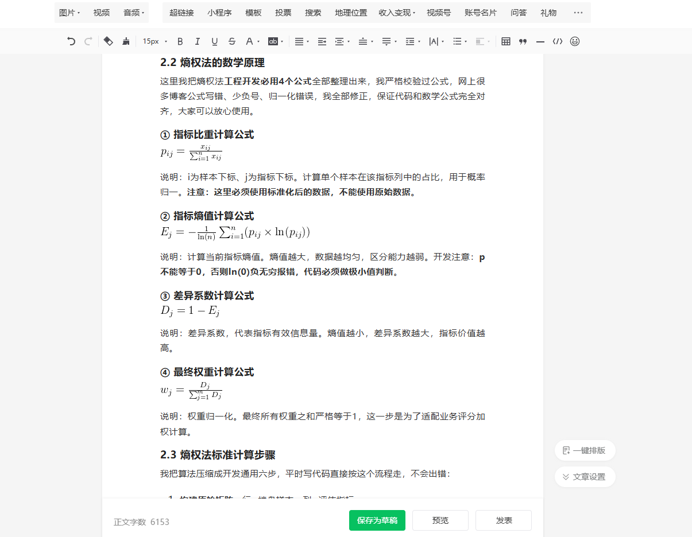The width and height of the screenshot is (692, 537).
Task: Click the spacing-before-paragraph icon
Action: tap(362, 41)
